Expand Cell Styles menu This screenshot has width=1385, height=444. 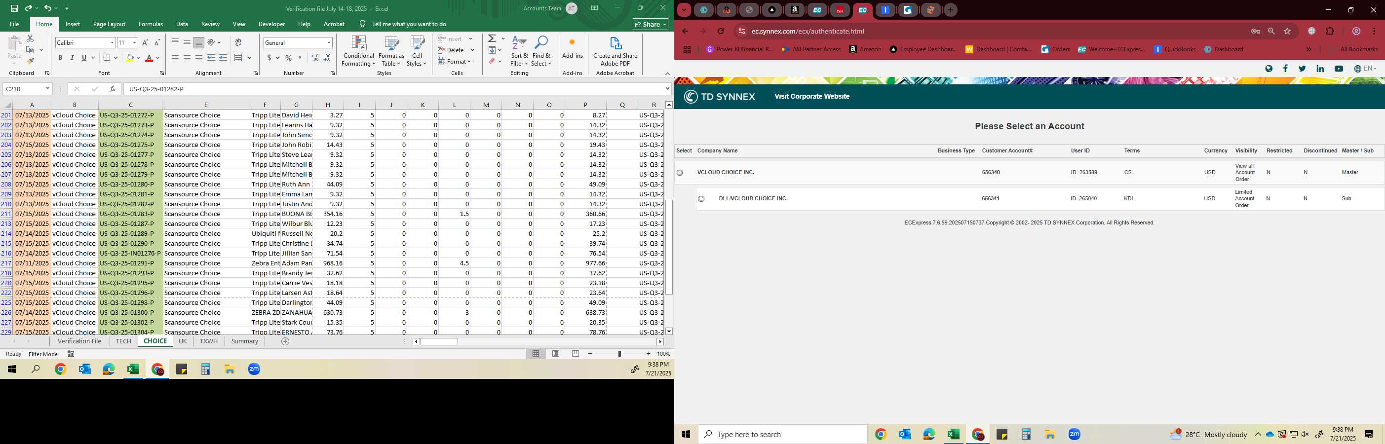[417, 51]
